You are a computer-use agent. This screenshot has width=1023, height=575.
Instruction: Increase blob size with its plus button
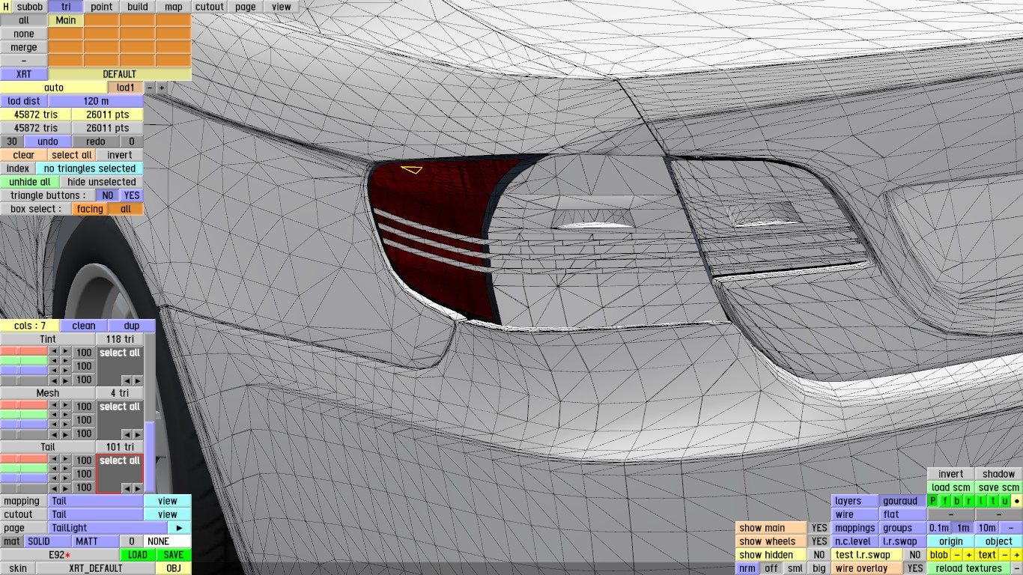click(969, 555)
